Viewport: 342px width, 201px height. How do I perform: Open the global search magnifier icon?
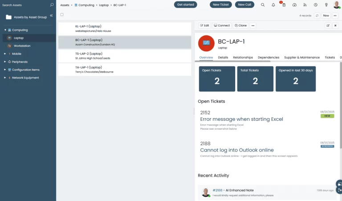tap(263, 5)
